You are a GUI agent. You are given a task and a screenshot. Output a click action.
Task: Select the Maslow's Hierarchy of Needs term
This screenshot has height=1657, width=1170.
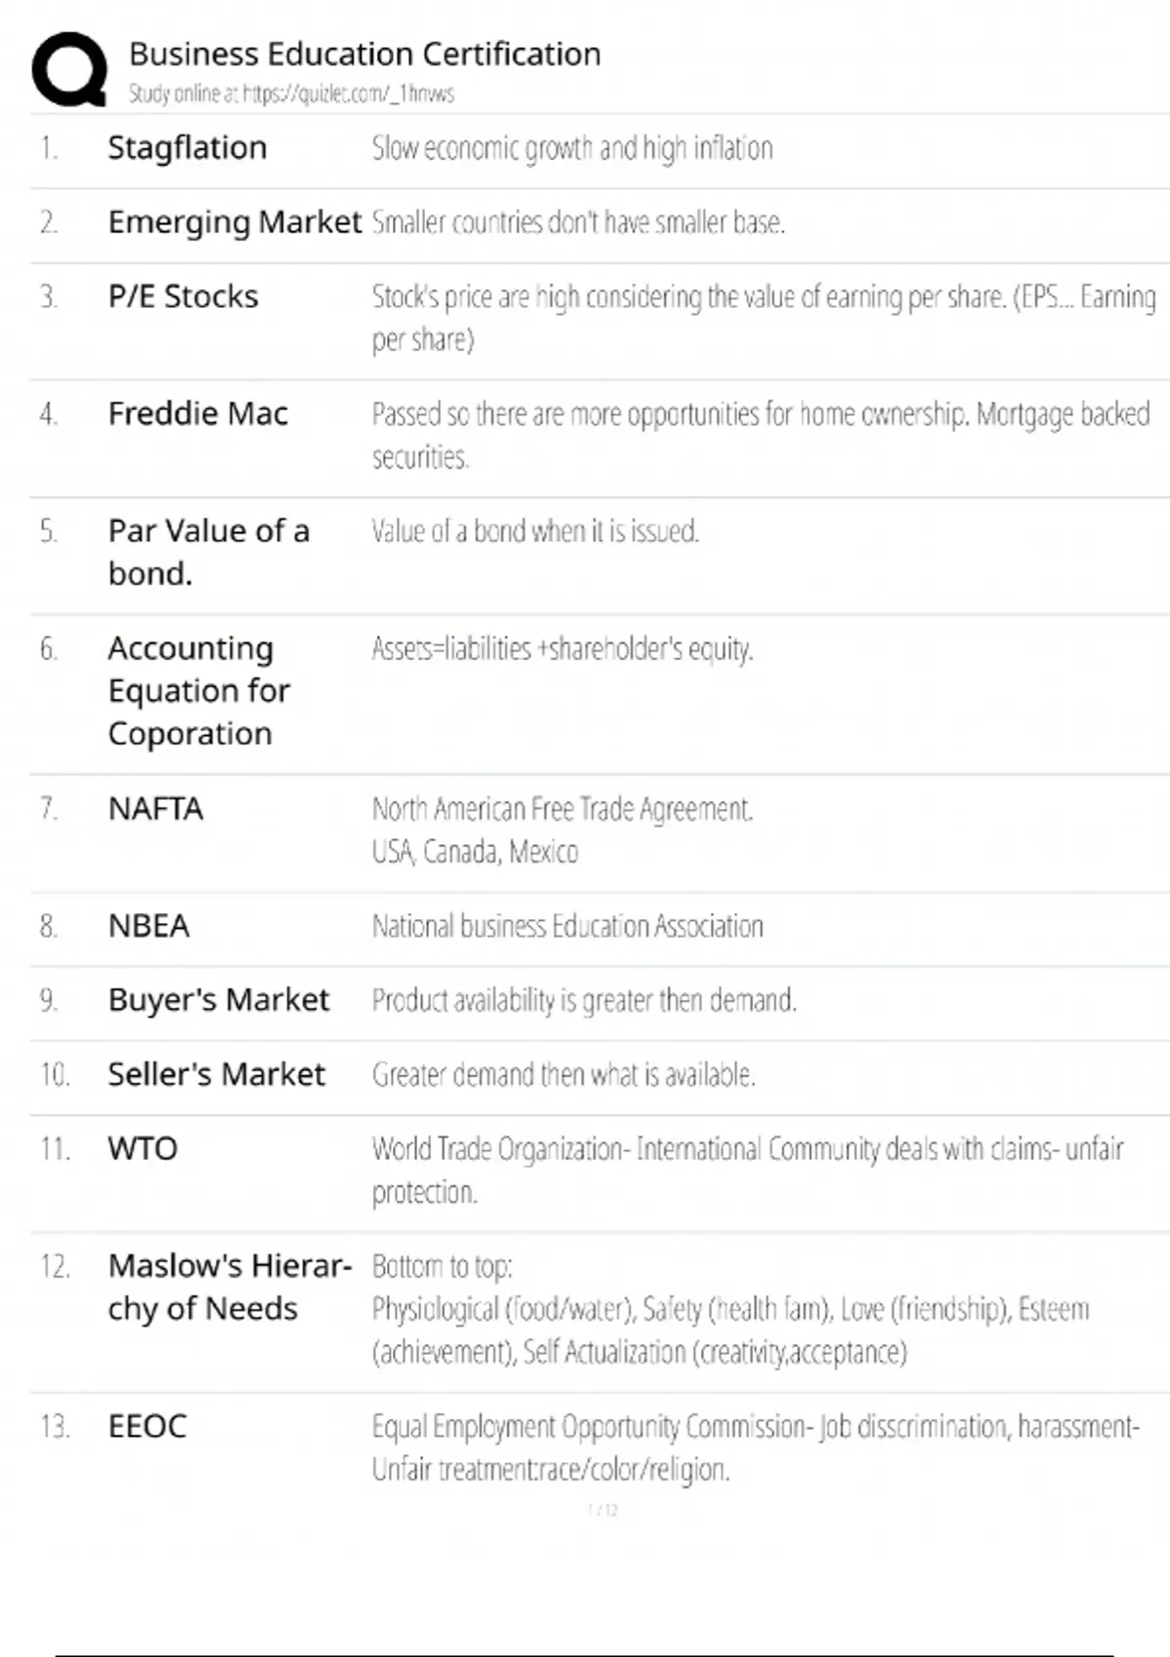click(x=230, y=1287)
